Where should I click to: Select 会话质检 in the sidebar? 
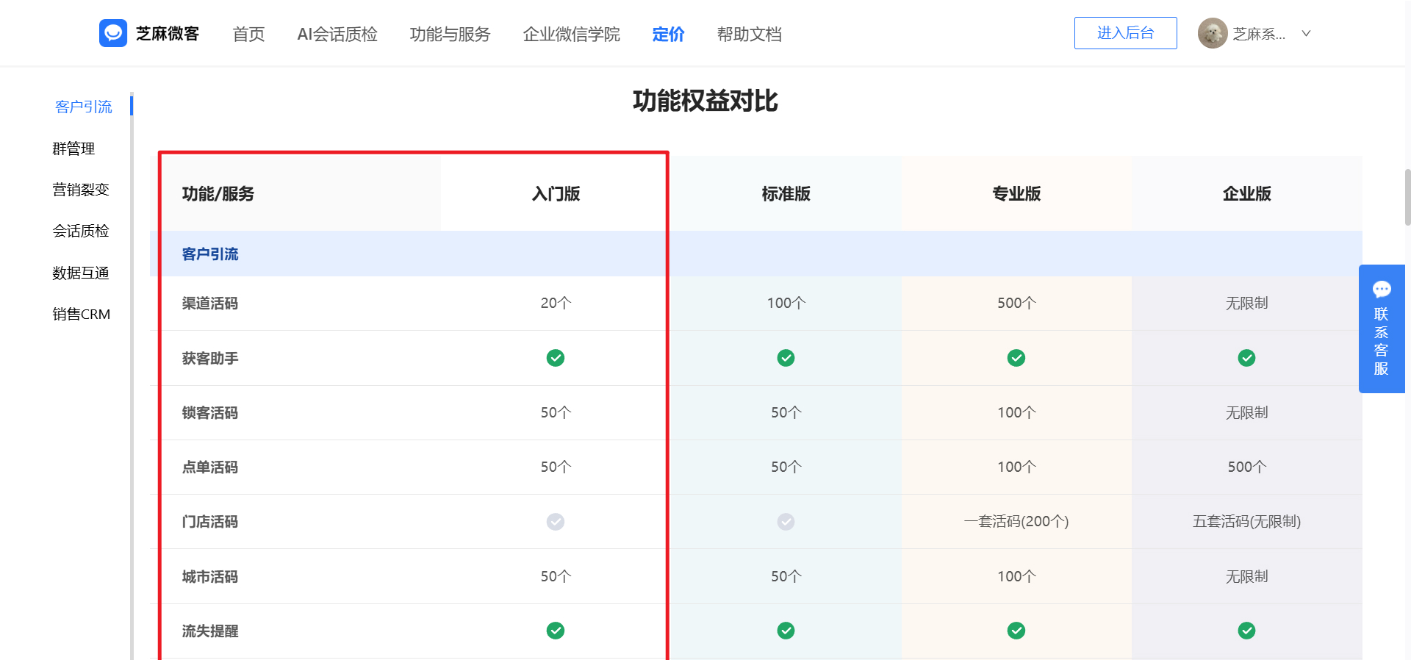[x=81, y=231]
